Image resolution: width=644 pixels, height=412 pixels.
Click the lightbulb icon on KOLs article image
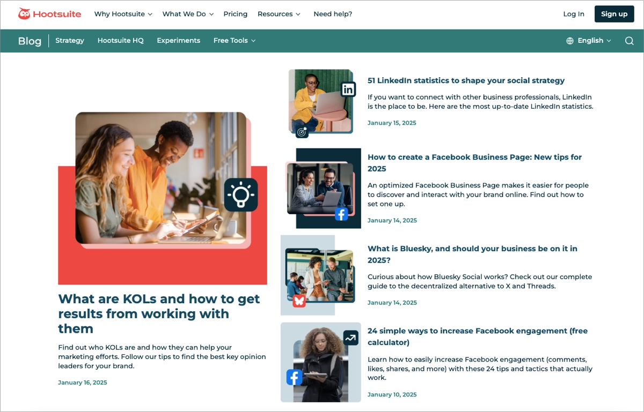click(241, 195)
